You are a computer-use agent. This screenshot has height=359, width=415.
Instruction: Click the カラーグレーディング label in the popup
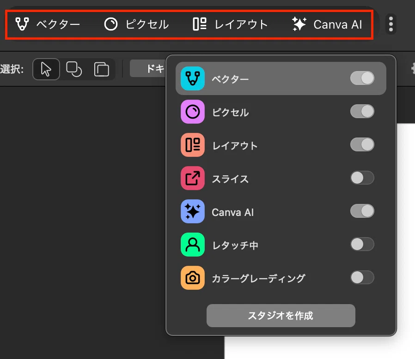[259, 279]
